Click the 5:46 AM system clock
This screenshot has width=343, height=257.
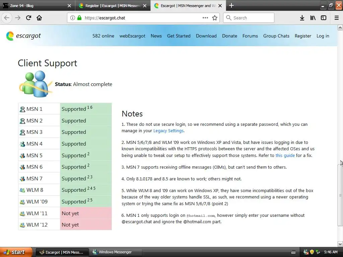click(x=331, y=252)
